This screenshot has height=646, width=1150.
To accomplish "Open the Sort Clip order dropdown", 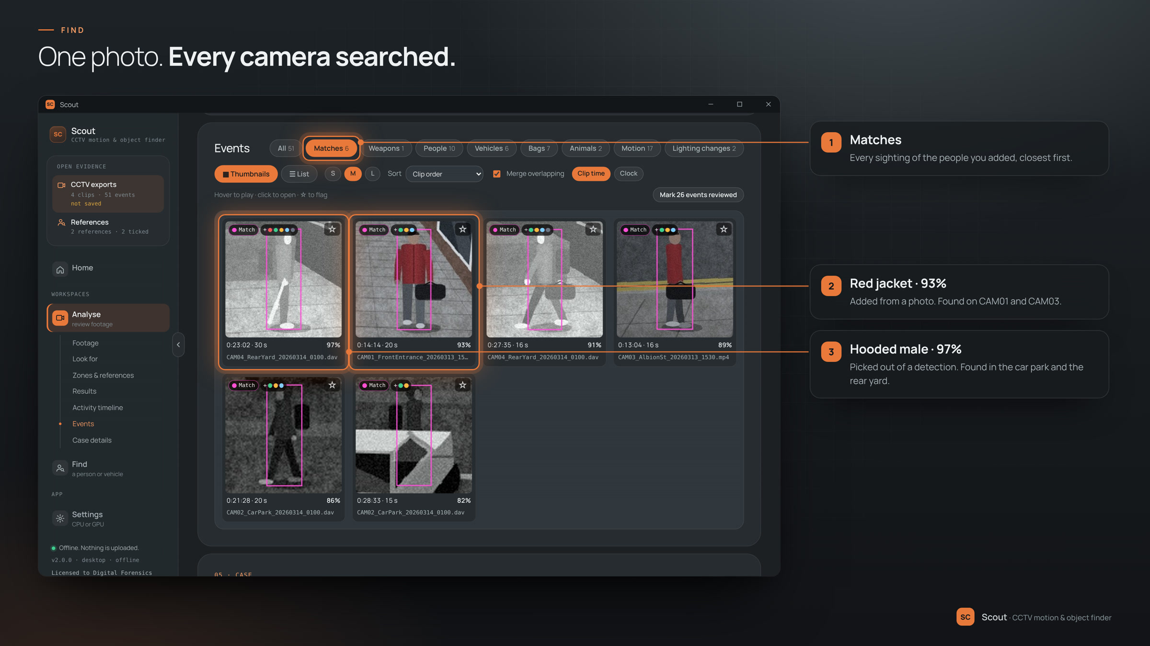I will click(444, 174).
